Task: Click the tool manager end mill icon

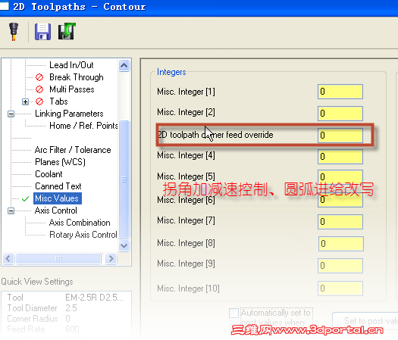Action: (x=14, y=32)
